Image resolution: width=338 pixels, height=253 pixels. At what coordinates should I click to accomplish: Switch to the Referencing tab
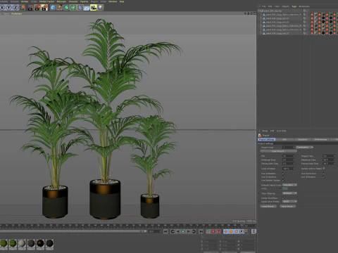tap(321, 139)
